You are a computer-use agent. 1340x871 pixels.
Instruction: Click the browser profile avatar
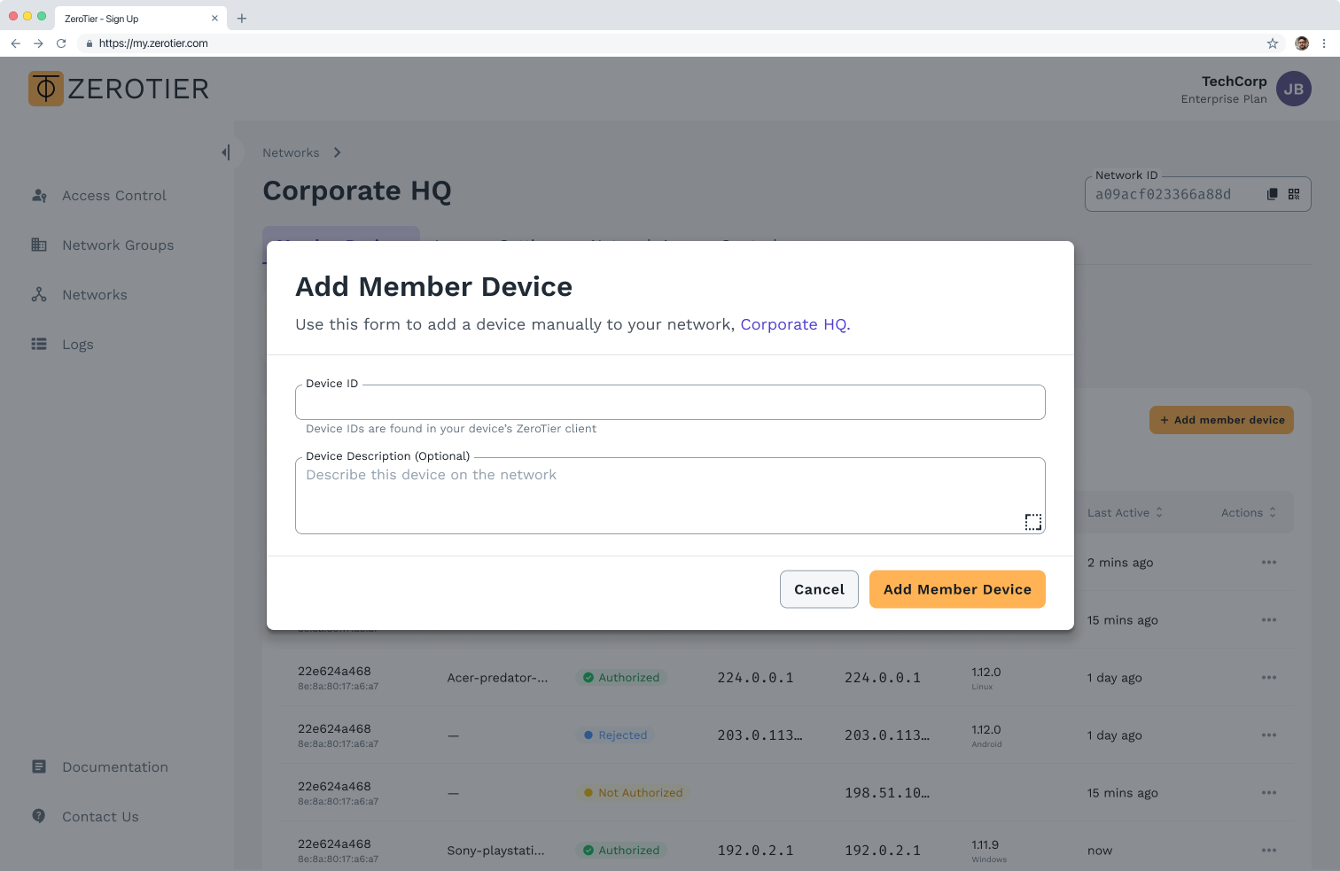[1302, 43]
